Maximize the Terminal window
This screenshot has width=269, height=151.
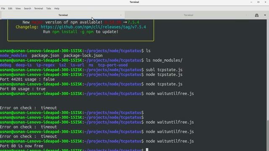pos(258,2)
